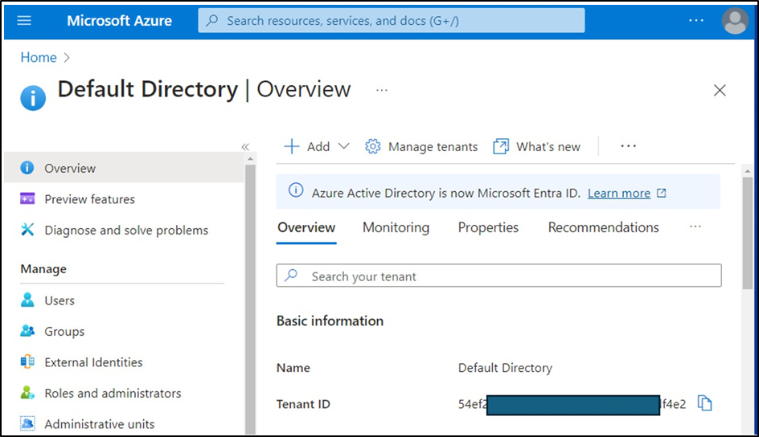
Task: Click the Search your tenant field
Action: pos(498,276)
